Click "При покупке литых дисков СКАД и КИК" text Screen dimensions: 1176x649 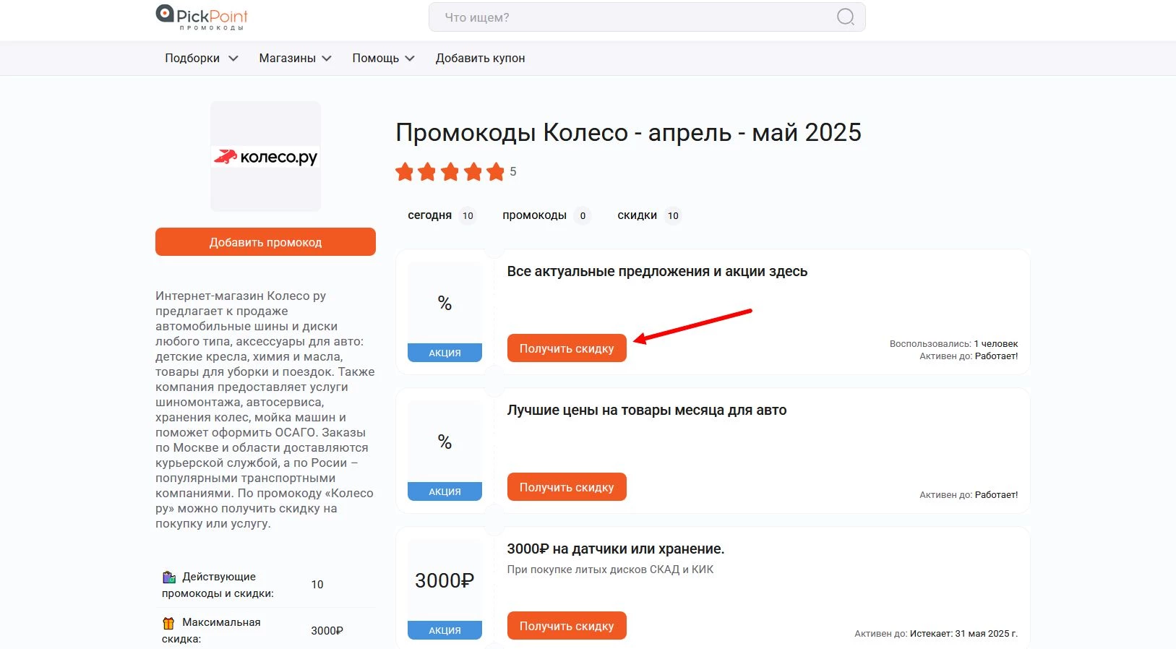tap(610, 570)
